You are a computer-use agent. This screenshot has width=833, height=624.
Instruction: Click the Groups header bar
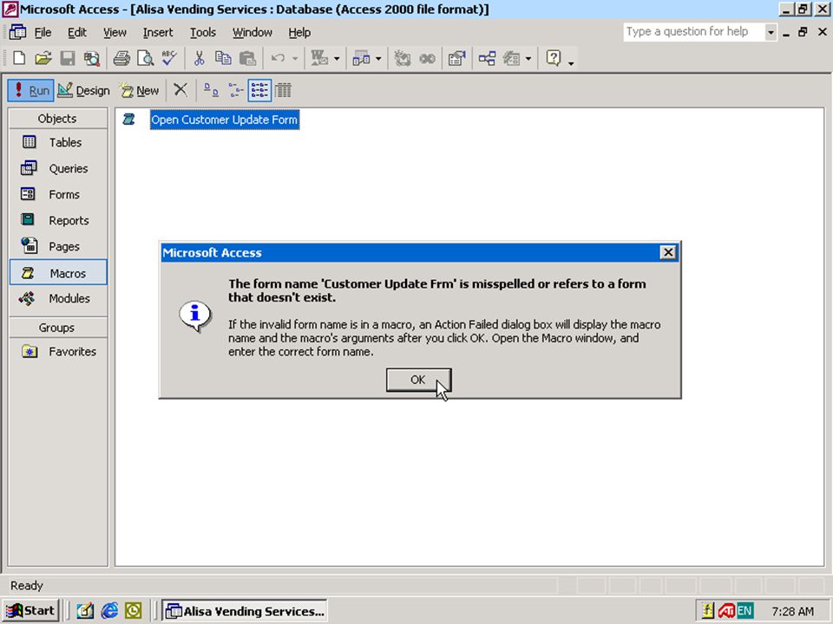[x=58, y=328]
